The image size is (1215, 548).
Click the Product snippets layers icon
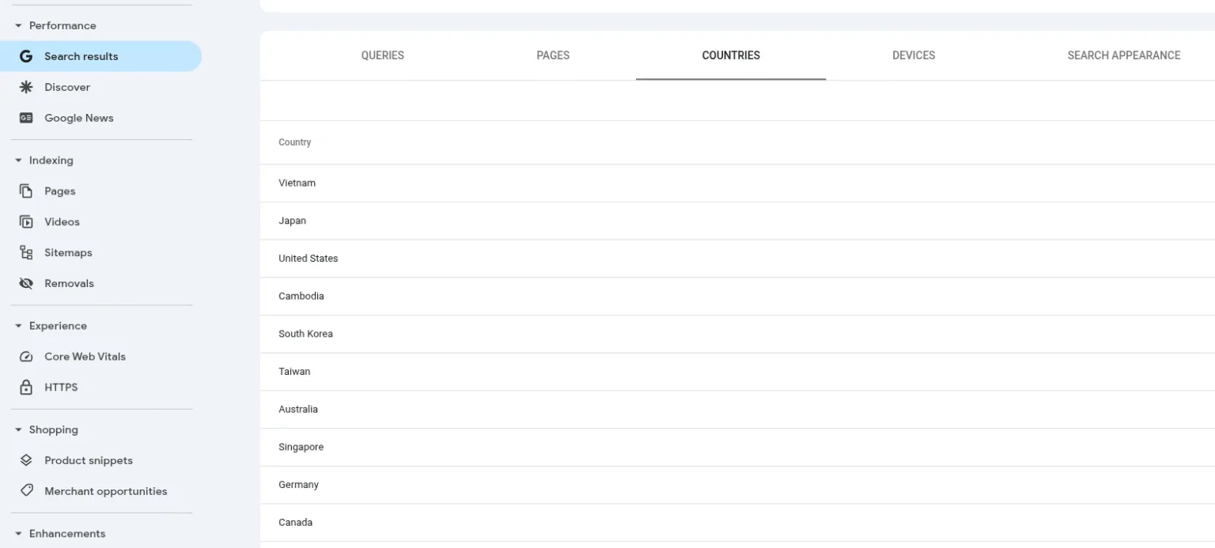26,460
